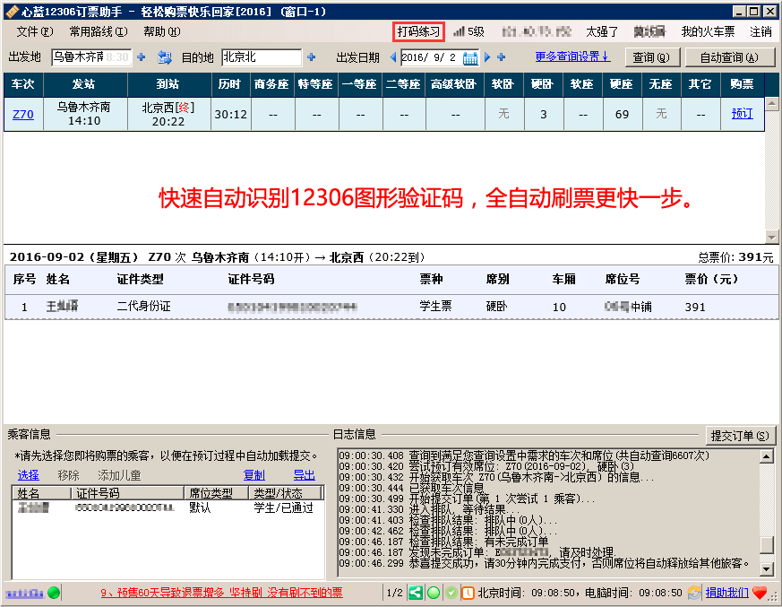
Task: Click the green share icon in status bar
Action: pyautogui.click(x=416, y=593)
